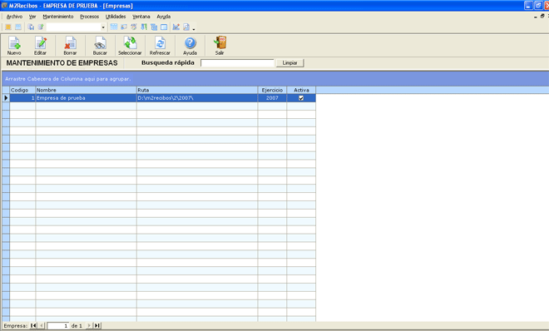Click the Refrescar refresh icon
549x331 pixels.
(x=160, y=43)
